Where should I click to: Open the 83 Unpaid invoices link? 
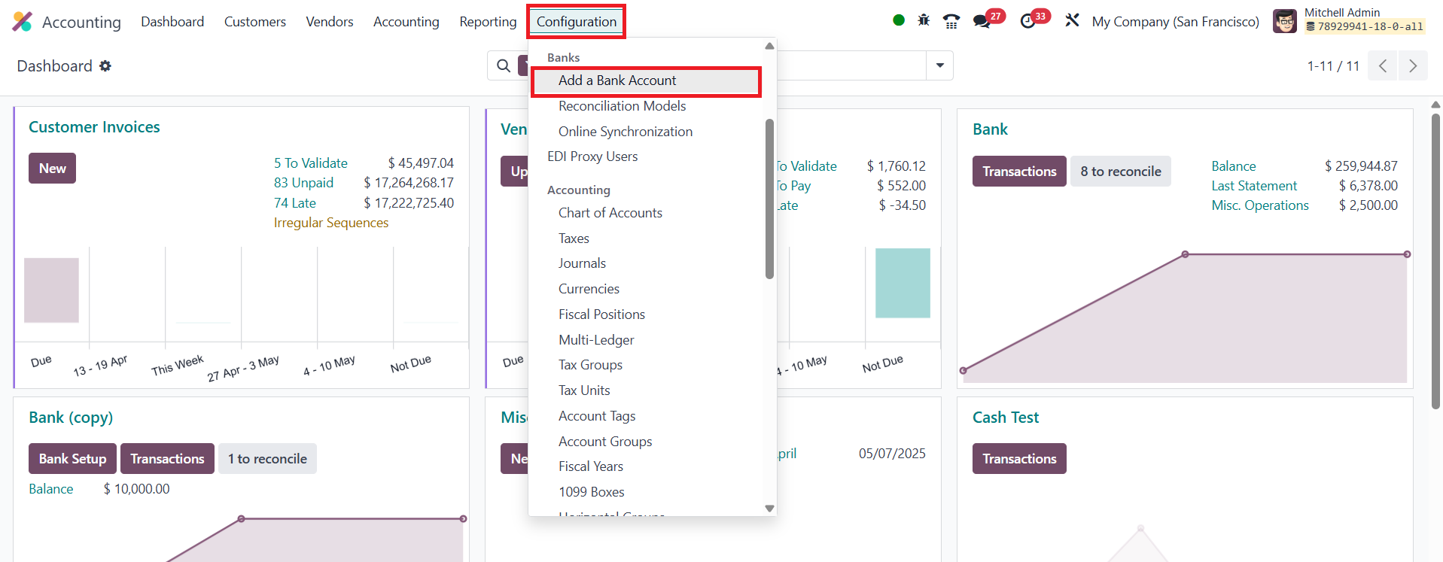(x=303, y=183)
